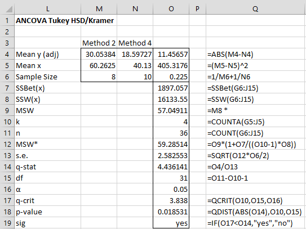
Task: Select cell with value 57.04911
Action: coord(171,110)
